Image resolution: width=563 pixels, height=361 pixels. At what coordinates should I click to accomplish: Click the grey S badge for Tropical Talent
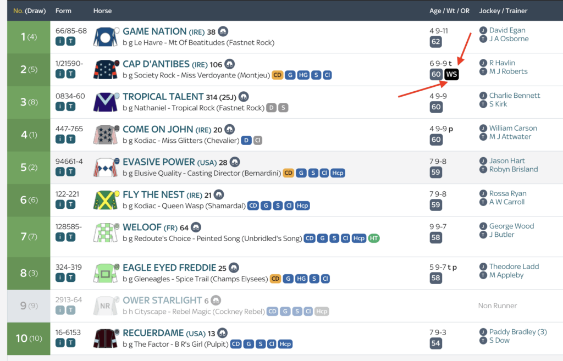click(x=283, y=108)
